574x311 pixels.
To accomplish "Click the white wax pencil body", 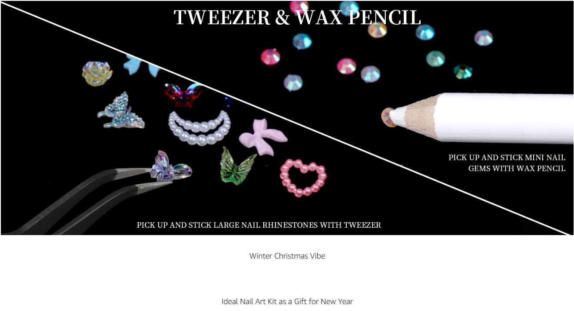I will pos(504,118).
